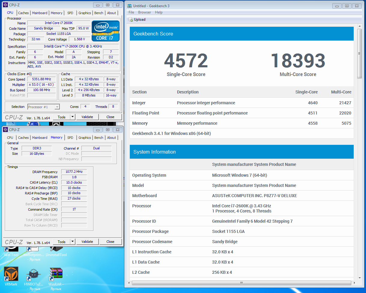Click the Intel Core i7 logo badge
366x293 pixels.
[106, 31]
